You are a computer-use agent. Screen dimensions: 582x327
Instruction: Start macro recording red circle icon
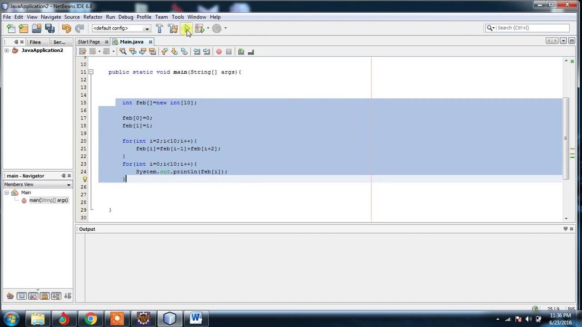pos(219,52)
